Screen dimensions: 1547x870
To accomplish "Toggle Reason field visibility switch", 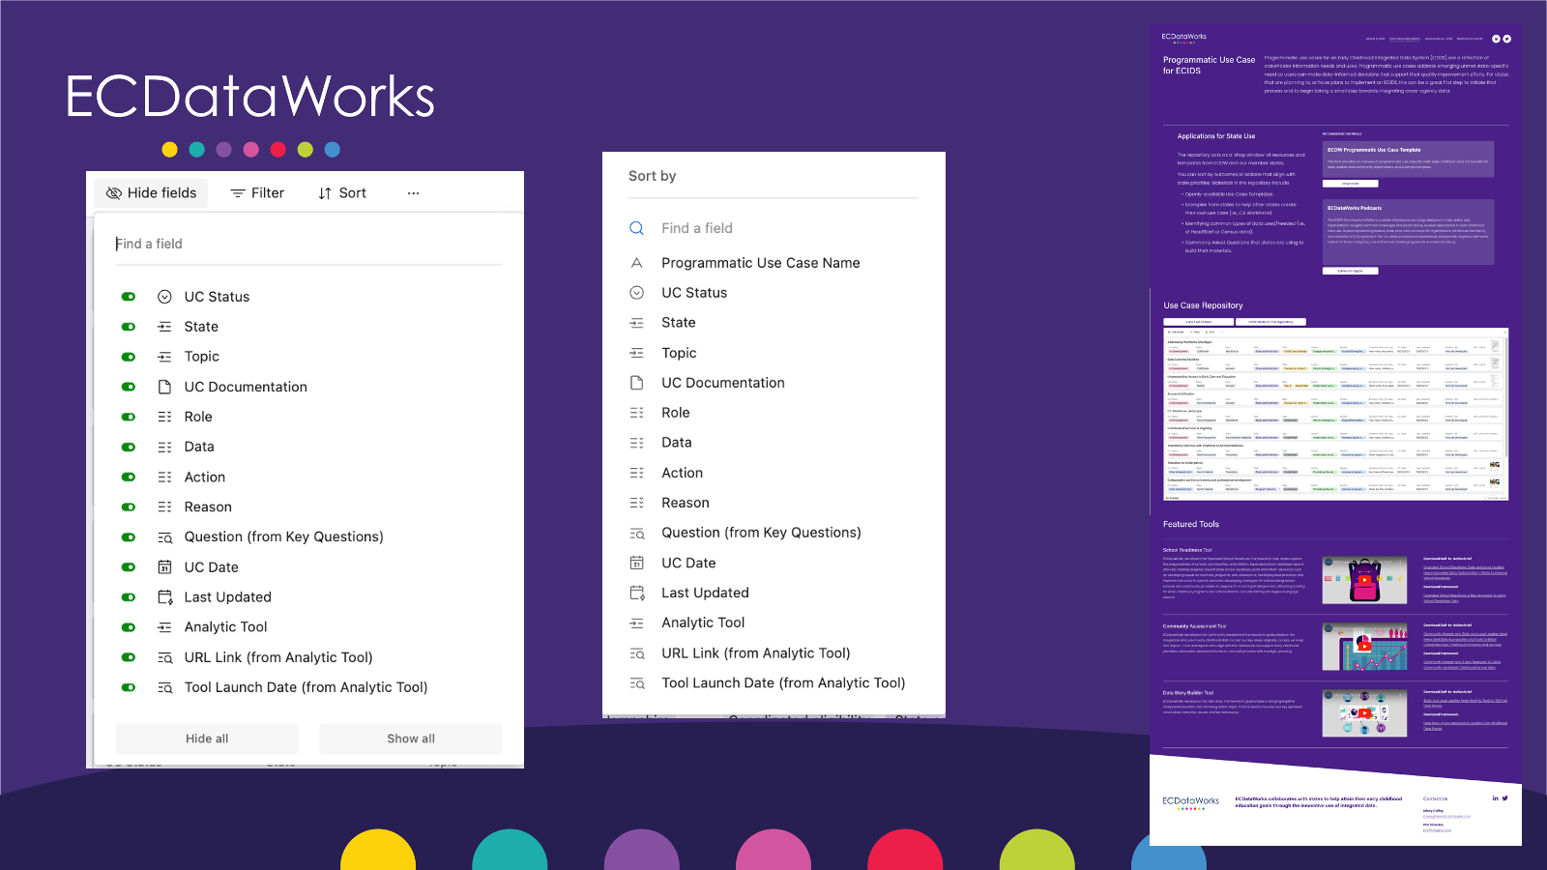I will tap(129, 507).
